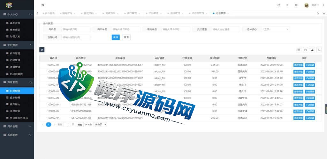Image resolution: width=327 pixels, height=159 pixels.
Task: Click the pagination 确定 confirm button
Action: click(80, 125)
